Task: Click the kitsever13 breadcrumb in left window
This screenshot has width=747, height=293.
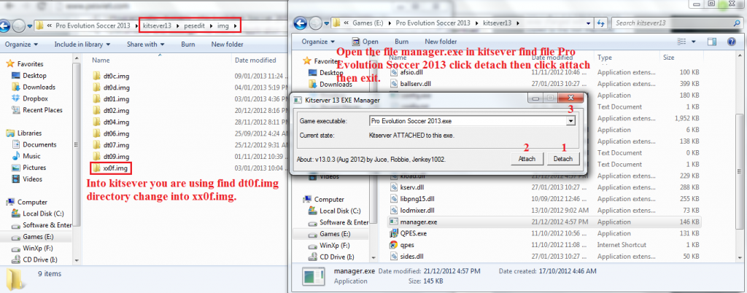Action: pyautogui.click(x=157, y=26)
